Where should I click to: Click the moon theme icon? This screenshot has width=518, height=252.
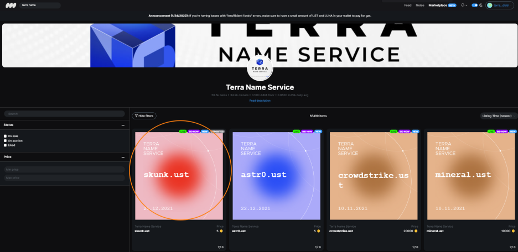point(481,6)
